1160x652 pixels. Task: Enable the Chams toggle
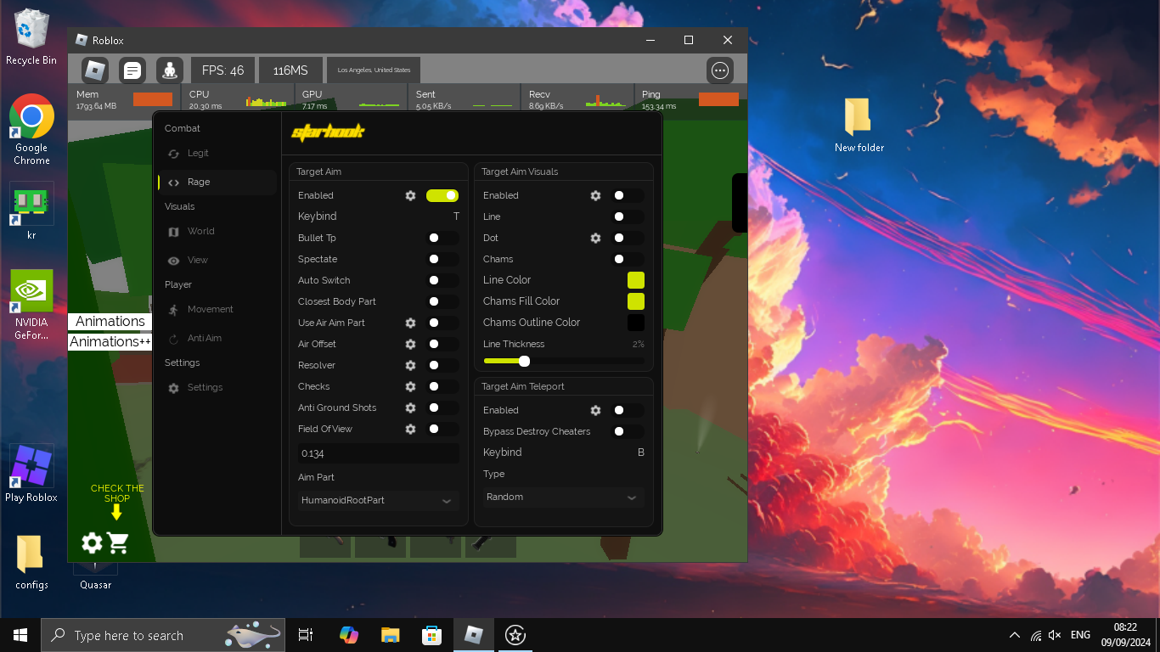tap(628, 259)
